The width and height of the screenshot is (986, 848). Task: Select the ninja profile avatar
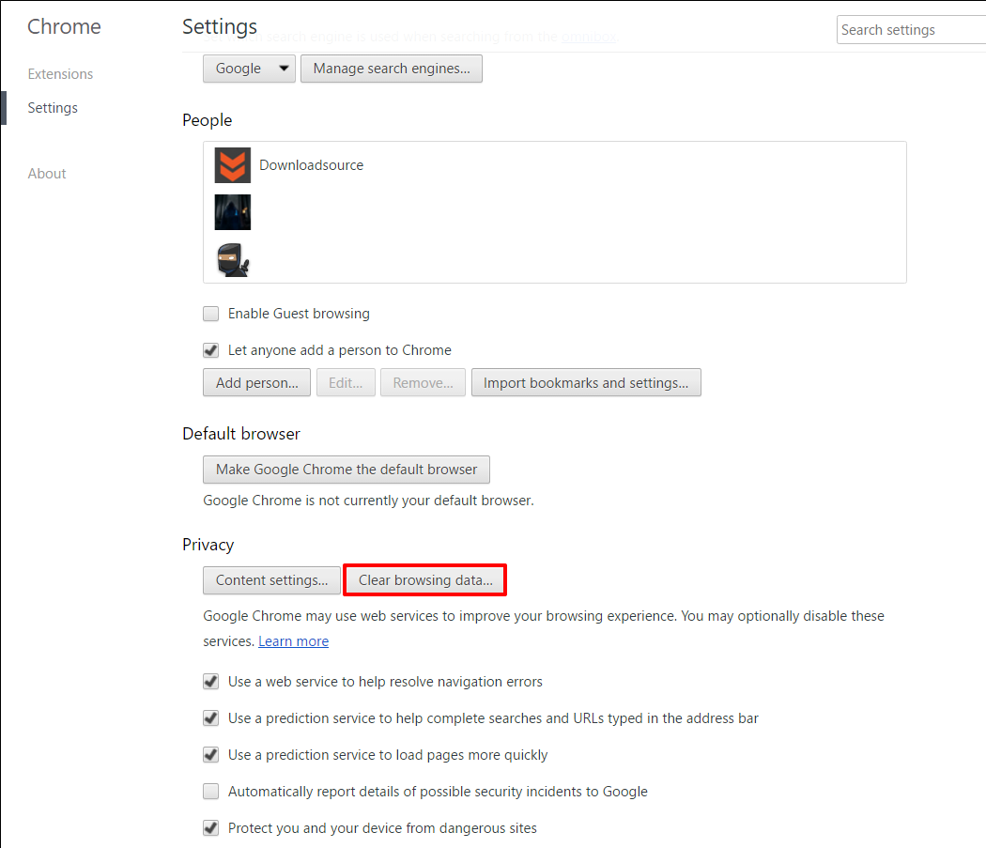(233, 259)
